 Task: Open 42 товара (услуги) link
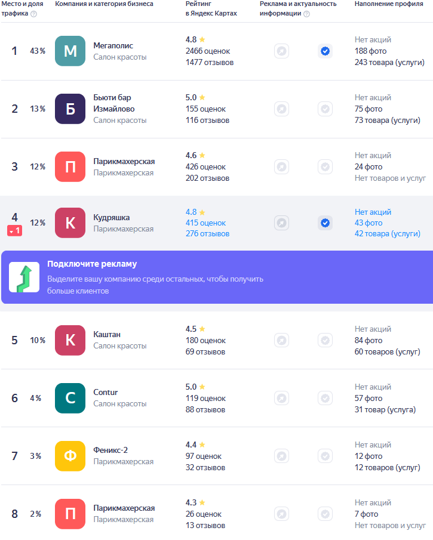coord(388,233)
